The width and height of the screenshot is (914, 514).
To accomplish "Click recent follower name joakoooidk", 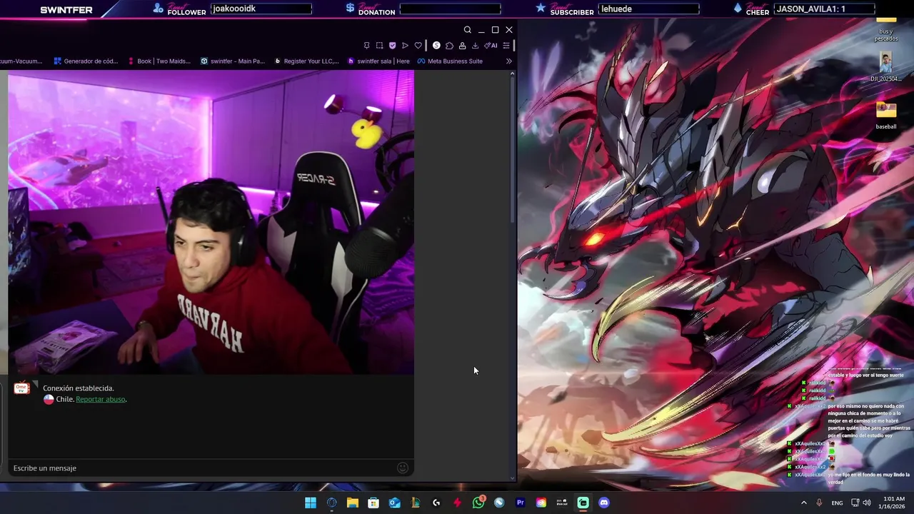I will 261,9.
